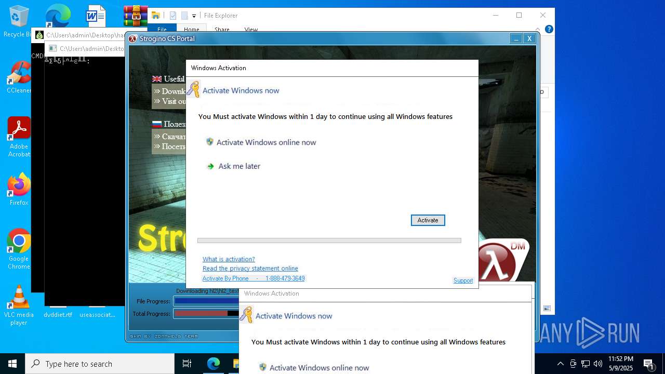This screenshot has width=665, height=374.
Task: Open Read the privacy statement online link
Action: pyautogui.click(x=250, y=269)
